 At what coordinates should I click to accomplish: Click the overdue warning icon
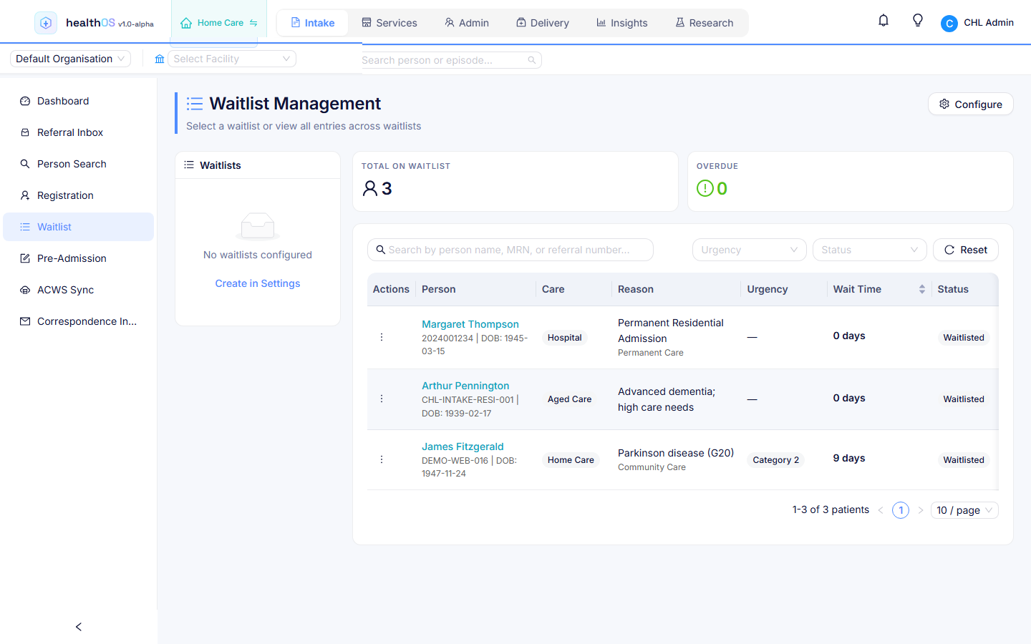[705, 188]
